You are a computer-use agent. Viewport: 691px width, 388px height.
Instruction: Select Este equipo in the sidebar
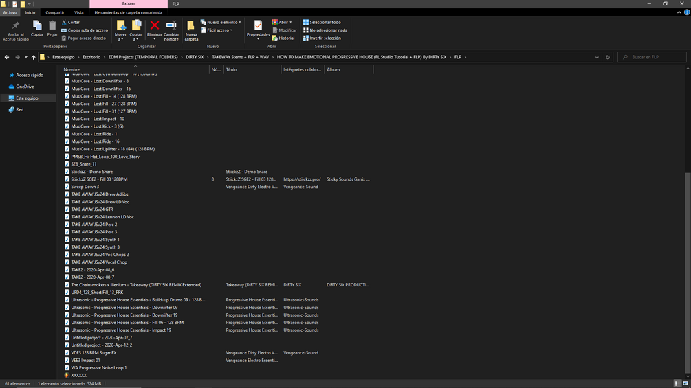pyautogui.click(x=28, y=98)
